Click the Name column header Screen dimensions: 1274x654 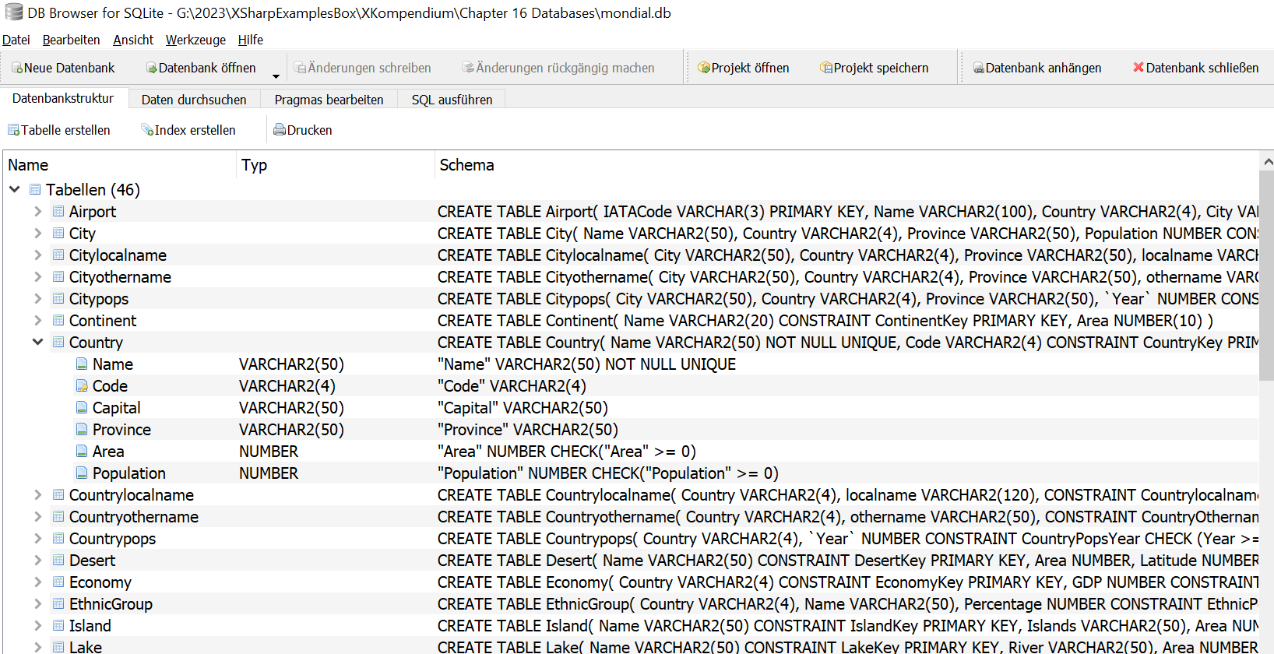tap(120, 165)
